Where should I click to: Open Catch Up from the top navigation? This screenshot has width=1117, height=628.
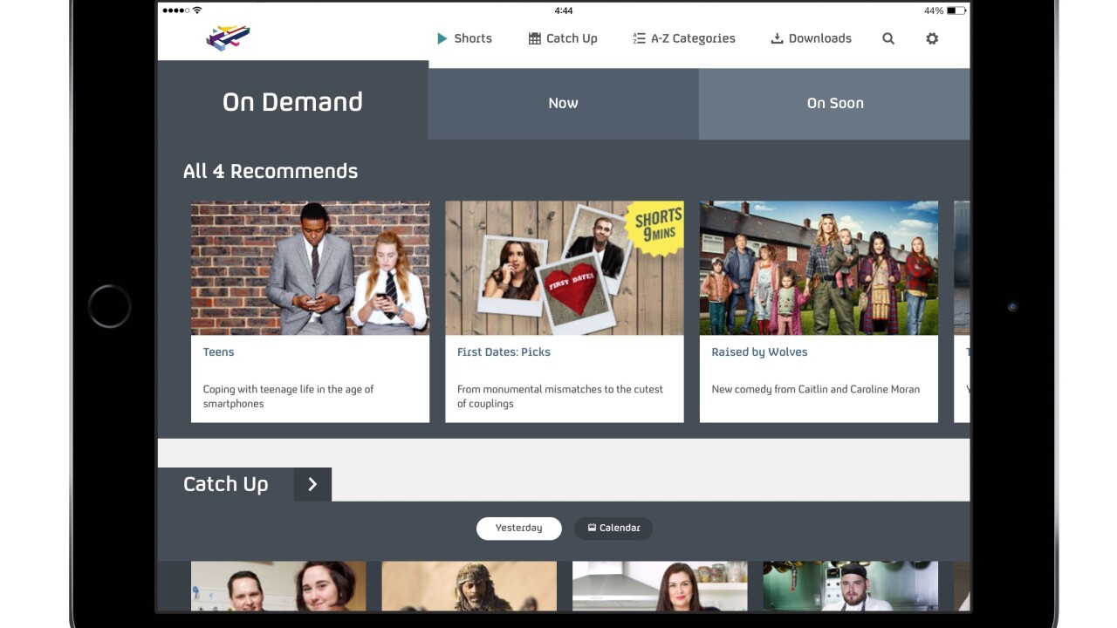click(563, 38)
